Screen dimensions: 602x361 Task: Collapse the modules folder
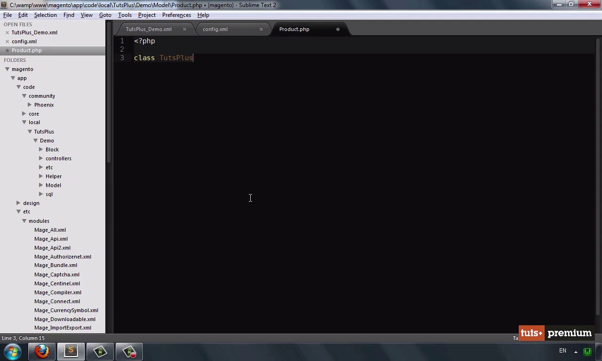(24, 221)
